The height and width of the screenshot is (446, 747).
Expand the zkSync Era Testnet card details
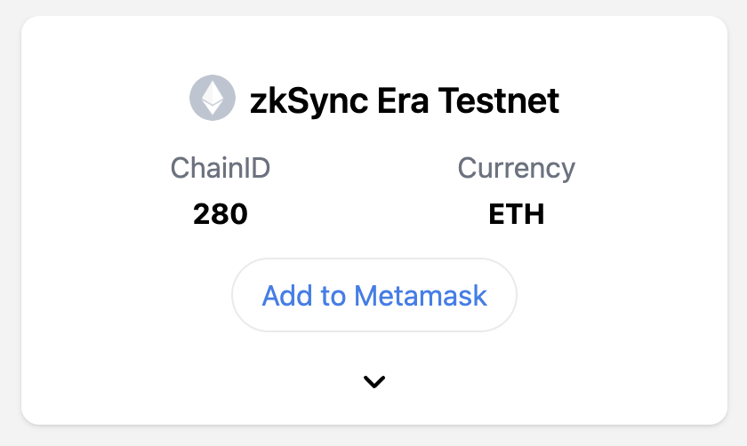click(374, 382)
